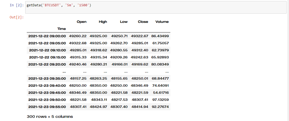Select row 2021-12-23 09:50:00 index
The height and width of the screenshot is (121, 289).
[47, 100]
